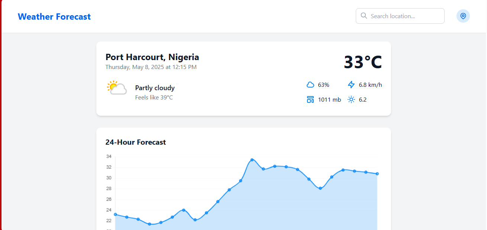Click the cloud cover icon beside 63%
Viewport: 487px width, 230px height.
pyautogui.click(x=310, y=85)
